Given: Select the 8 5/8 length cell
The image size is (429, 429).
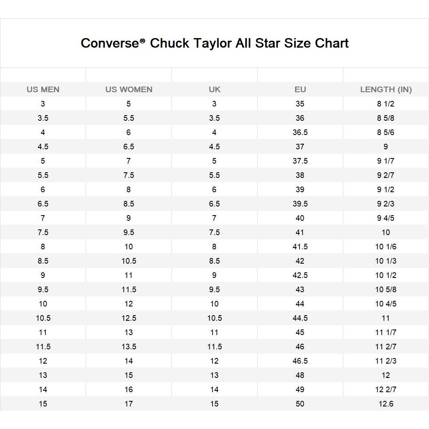Looking at the screenshot, I should pos(386,118).
